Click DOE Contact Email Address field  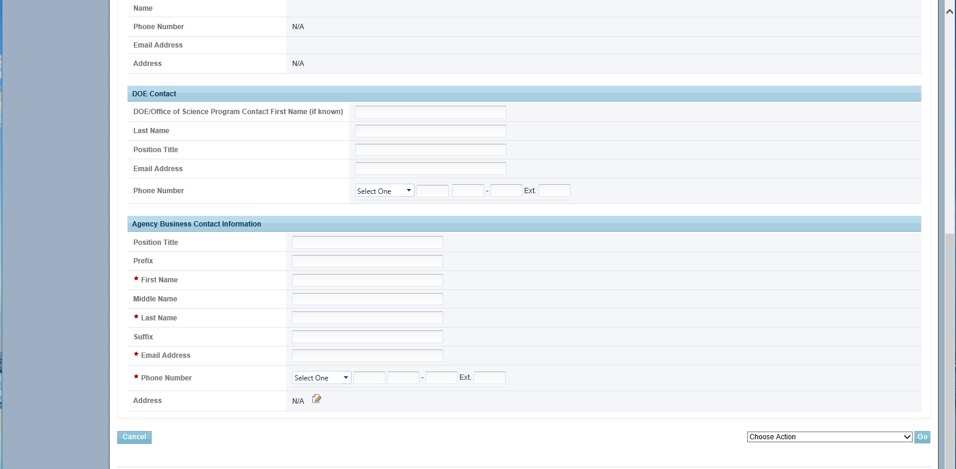coord(431,169)
